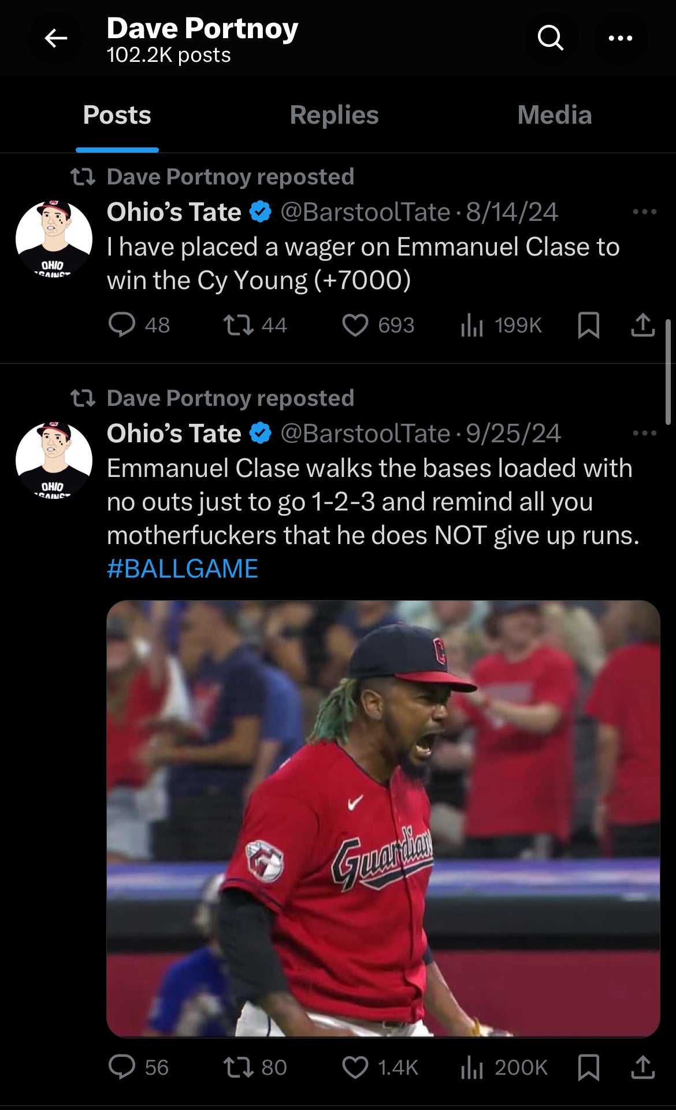The height and width of the screenshot is (1110, 676).
Task: View analytics of the 199K-views post
Action: tap(472, 325)
